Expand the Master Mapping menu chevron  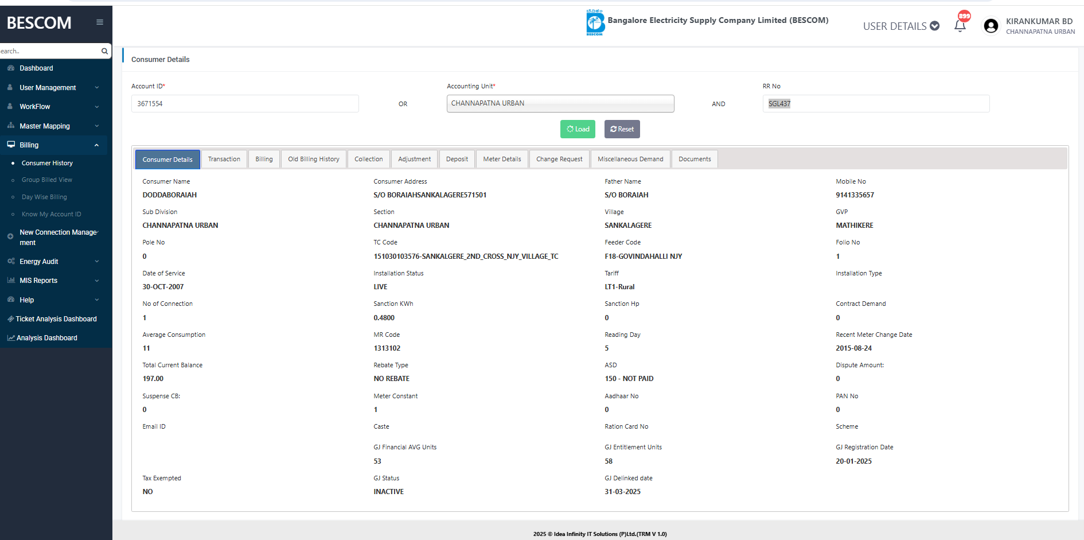pos(97,126)
